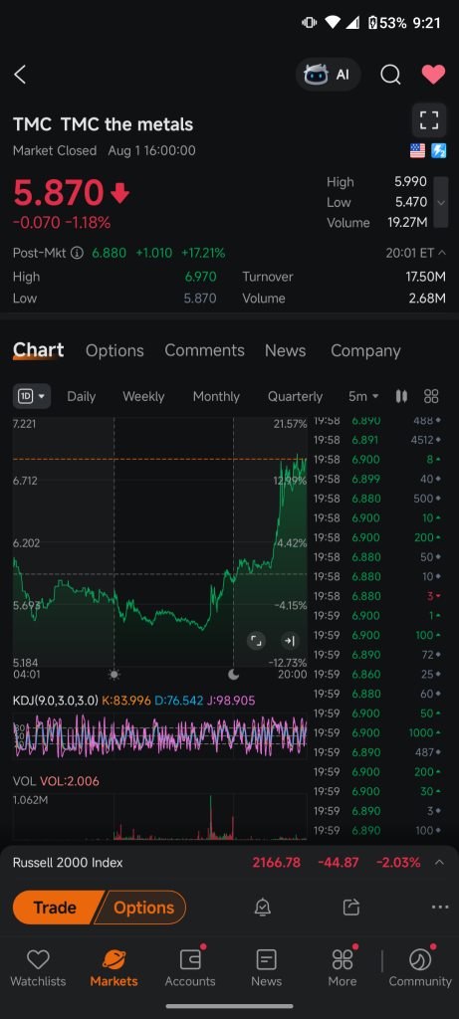Open More in bottom navigation

tap(342, 968)
